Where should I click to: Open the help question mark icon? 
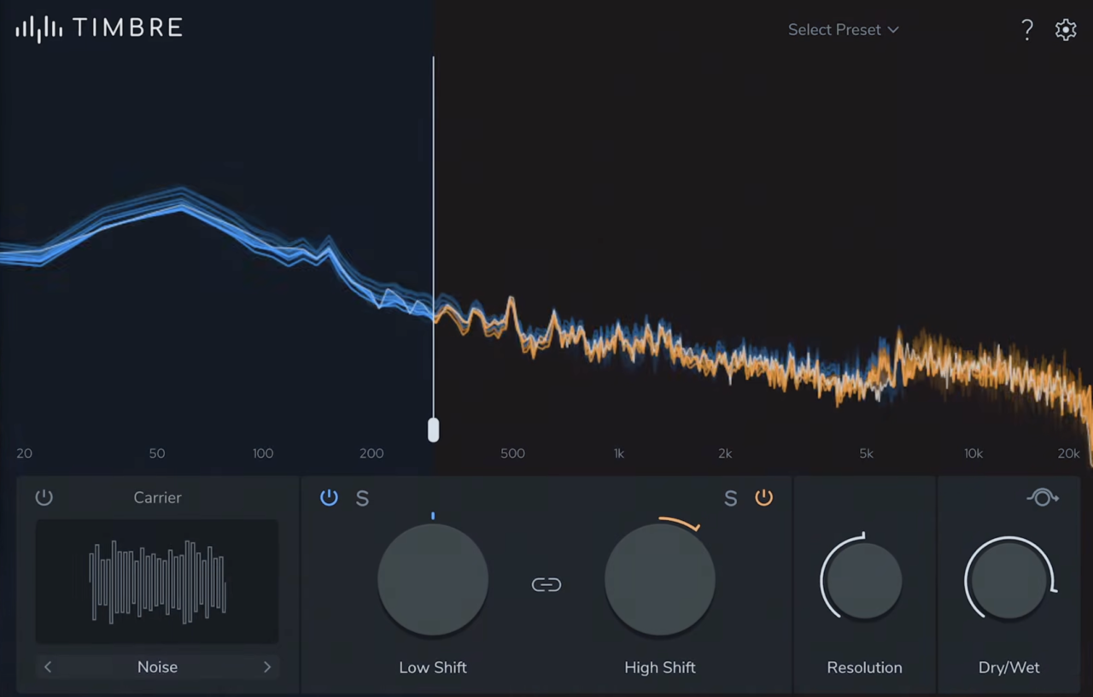(1027, 30)
